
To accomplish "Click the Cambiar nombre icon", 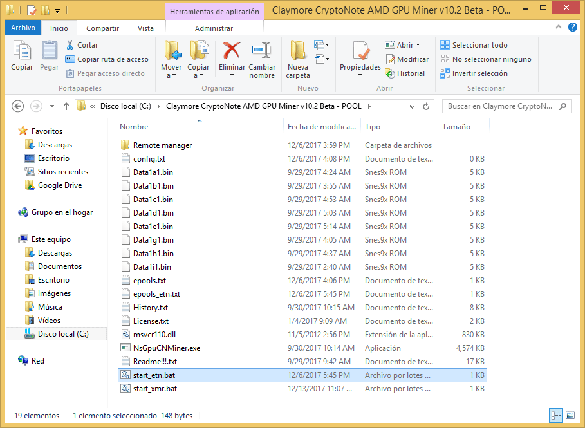I will (261, 50).
